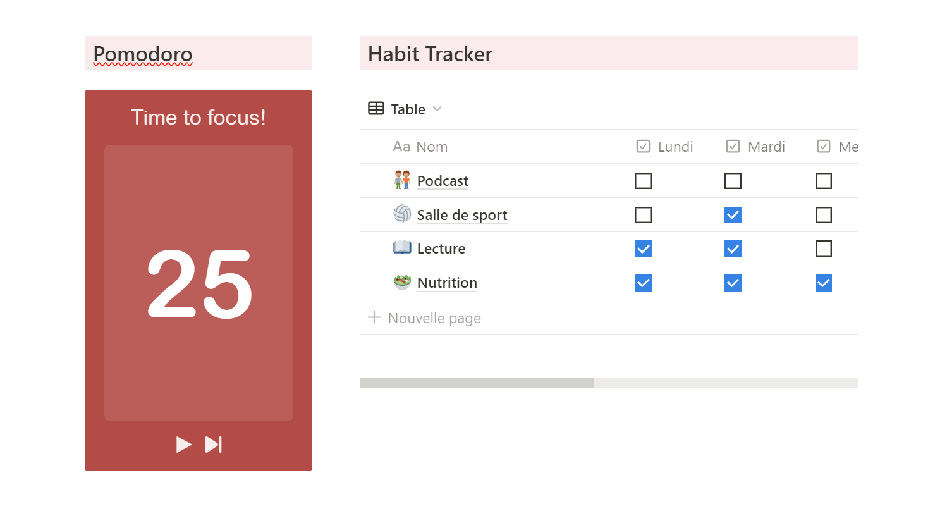Check Podcast in the third day column
The height and width of the screenshot is (516, 947).
(x=824, y=181)
